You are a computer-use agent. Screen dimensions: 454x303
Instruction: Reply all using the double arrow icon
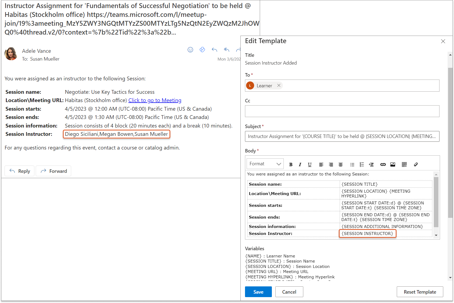tap(226, 50)
